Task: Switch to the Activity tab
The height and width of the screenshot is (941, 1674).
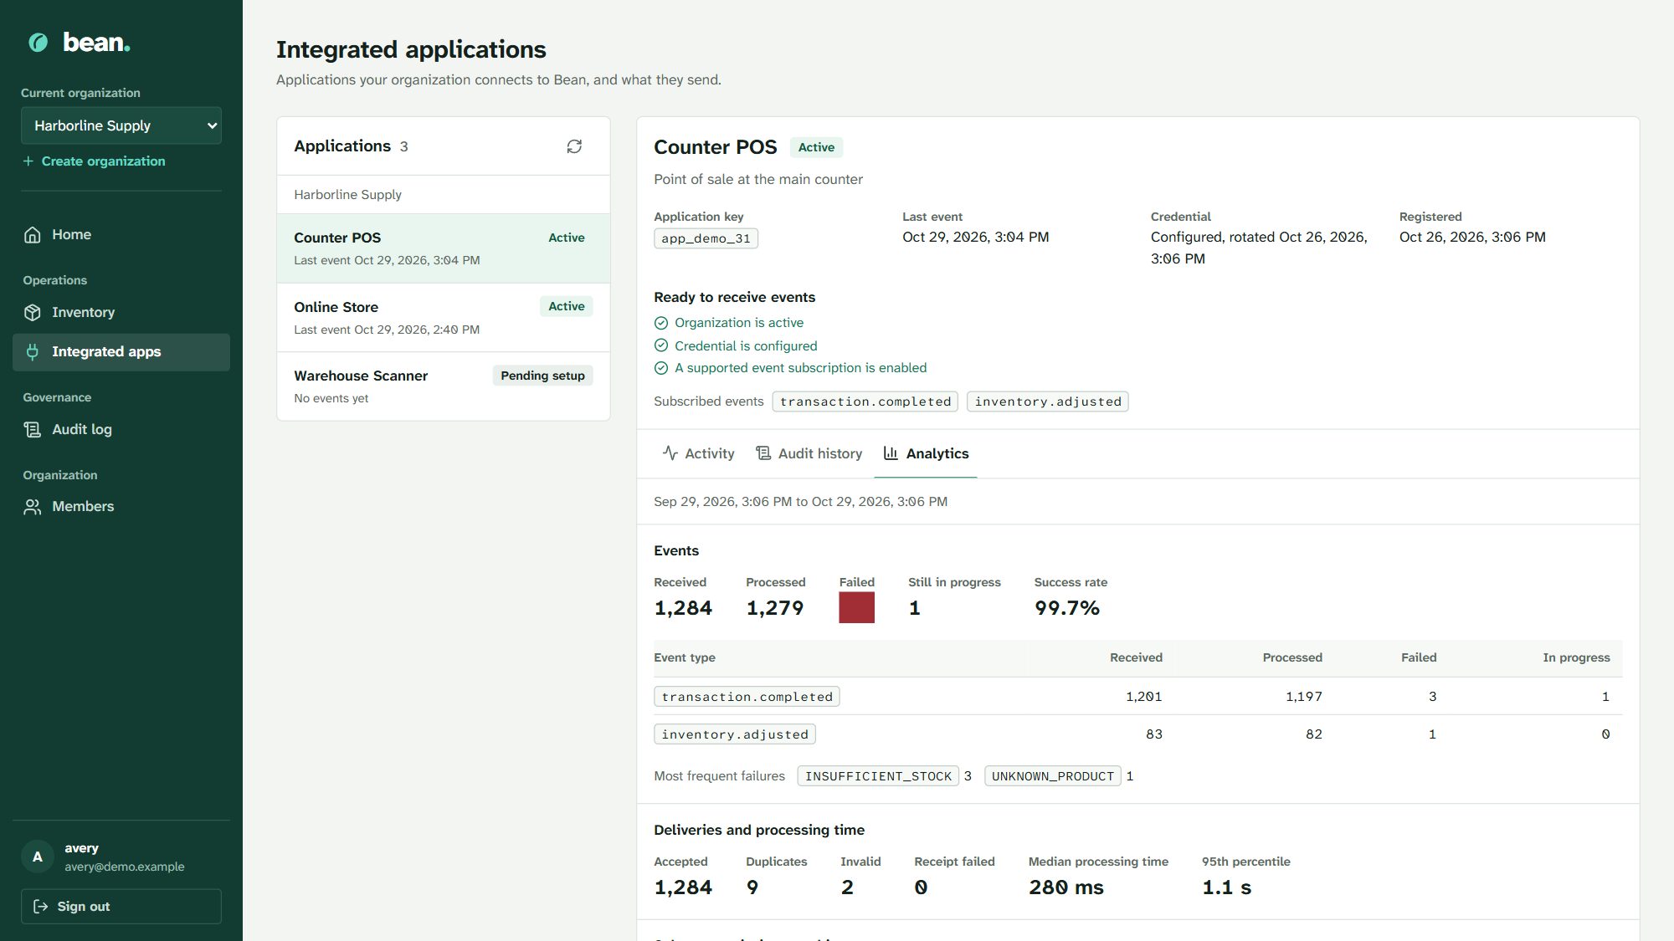Action: click(698, 453)
